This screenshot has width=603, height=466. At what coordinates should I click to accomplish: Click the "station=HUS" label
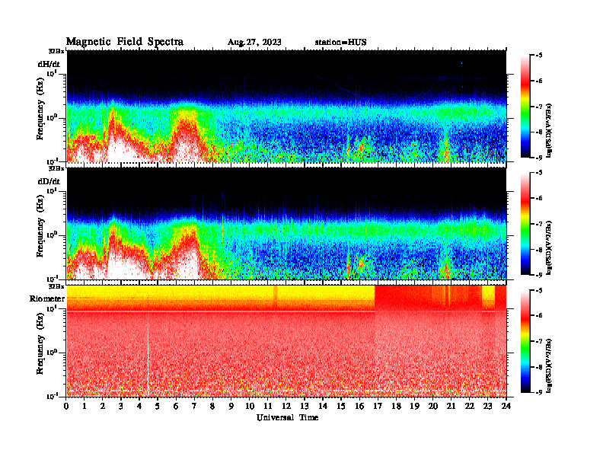[x=340, y=43]
